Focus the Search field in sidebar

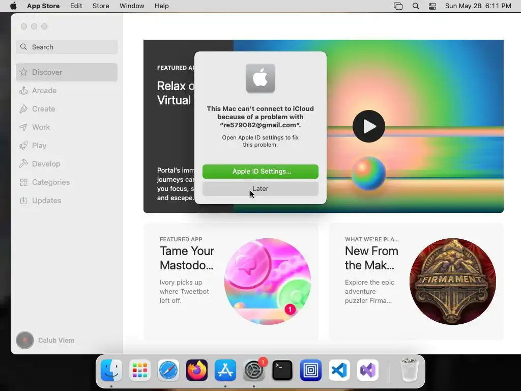[67, 47]
